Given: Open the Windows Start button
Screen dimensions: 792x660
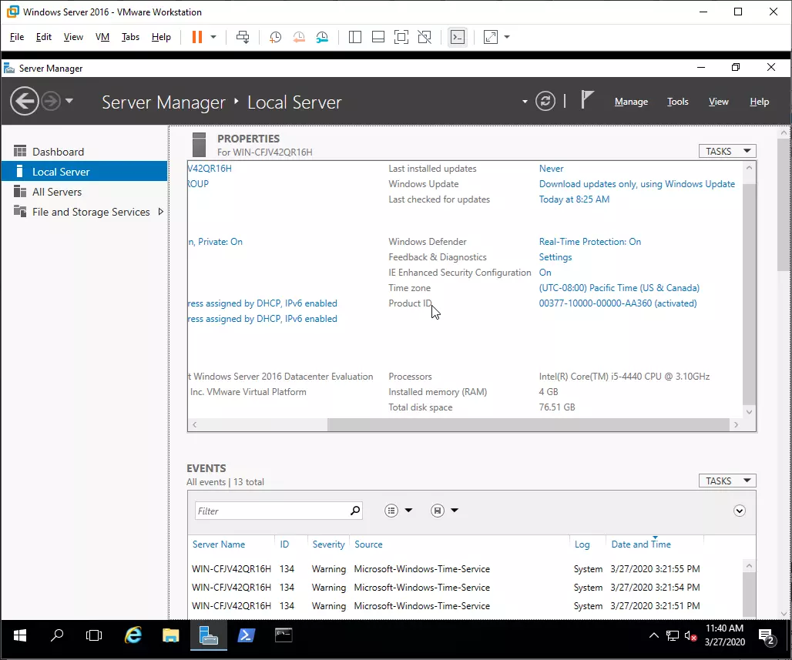Looking at the screenshot, I should click(x=20, y=635).
